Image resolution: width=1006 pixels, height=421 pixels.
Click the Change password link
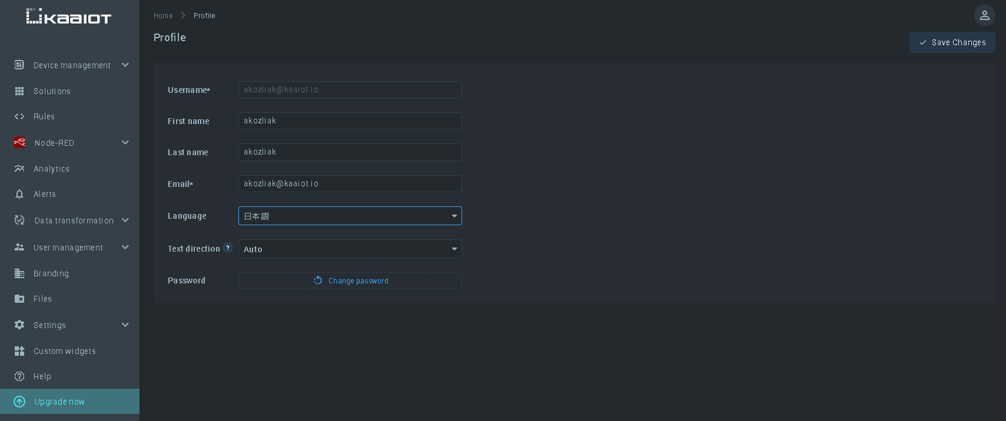click(x=358, y=281)
